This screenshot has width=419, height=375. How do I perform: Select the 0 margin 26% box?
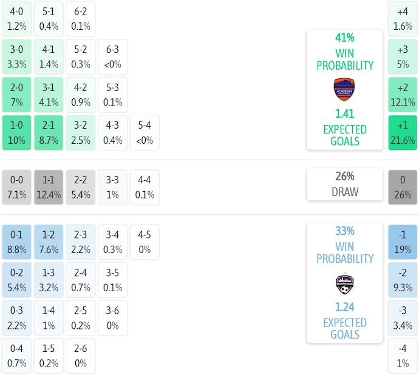click(x=403, y=187)
